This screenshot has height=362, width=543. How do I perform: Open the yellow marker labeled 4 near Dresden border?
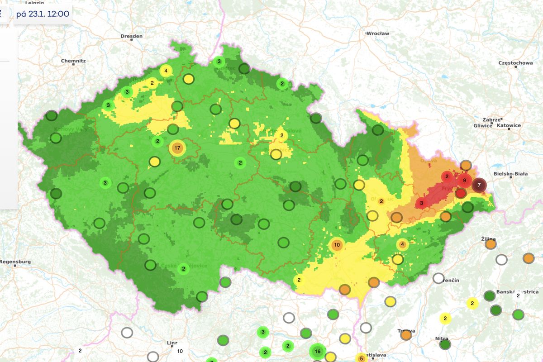point(166,71)
